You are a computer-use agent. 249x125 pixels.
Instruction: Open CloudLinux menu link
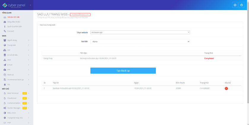coord(12,98)
